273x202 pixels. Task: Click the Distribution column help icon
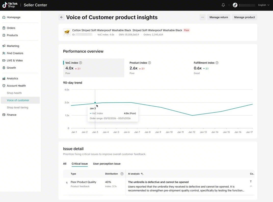(x=122, y=174)
